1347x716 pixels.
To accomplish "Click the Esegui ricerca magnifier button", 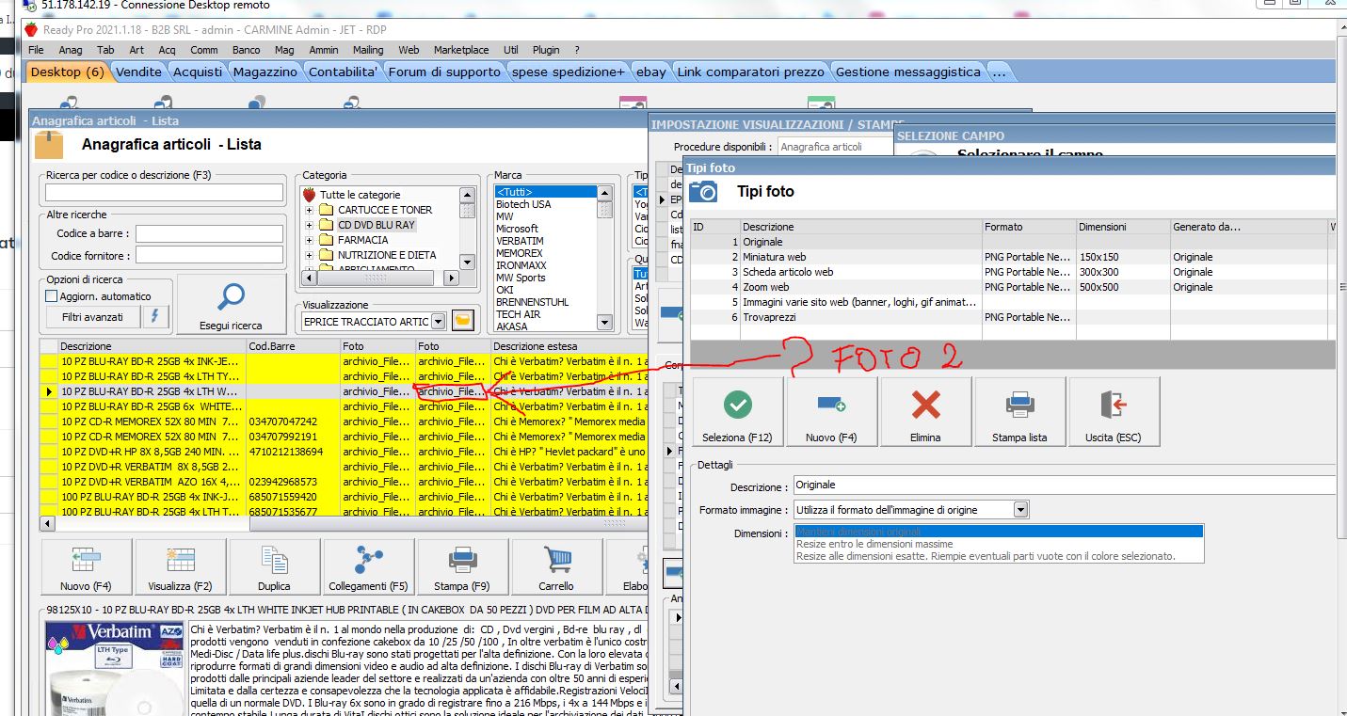I will click(x=231, y=304).
